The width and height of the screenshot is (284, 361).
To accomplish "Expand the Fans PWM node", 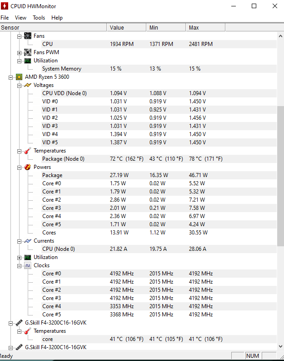I will (x=19, y=53).
